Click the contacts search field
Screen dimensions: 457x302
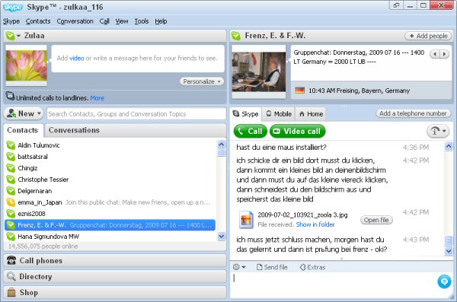tap(136, 114)
